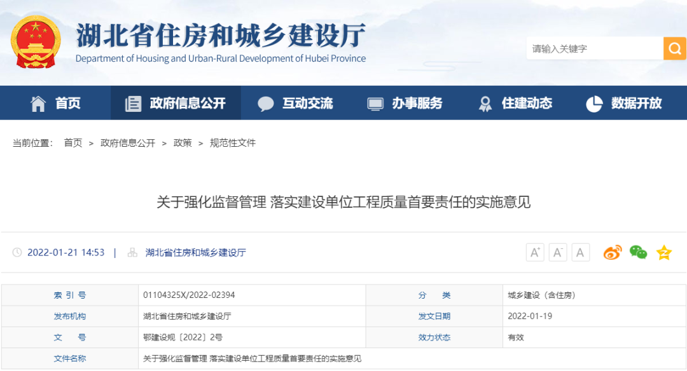The height and width of the screenshot is (371, 687).
Task: Open 首页 in the navigation bar
Action: click(x=56, y=103)
